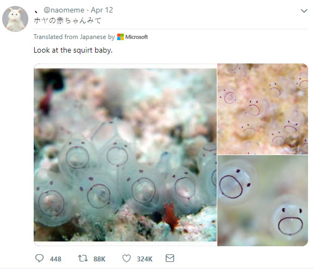Click the 324K likes count
This screenshot has width=314, height=269.
(x=145, y=259)
